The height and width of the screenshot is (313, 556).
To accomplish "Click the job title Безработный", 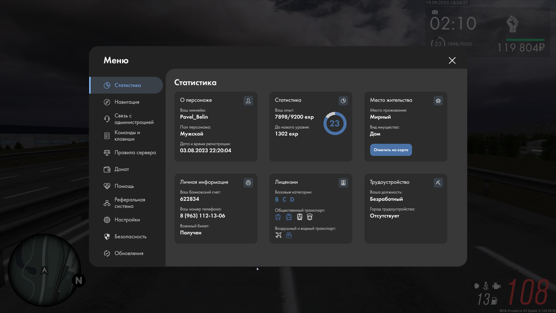I will point(387,199).
